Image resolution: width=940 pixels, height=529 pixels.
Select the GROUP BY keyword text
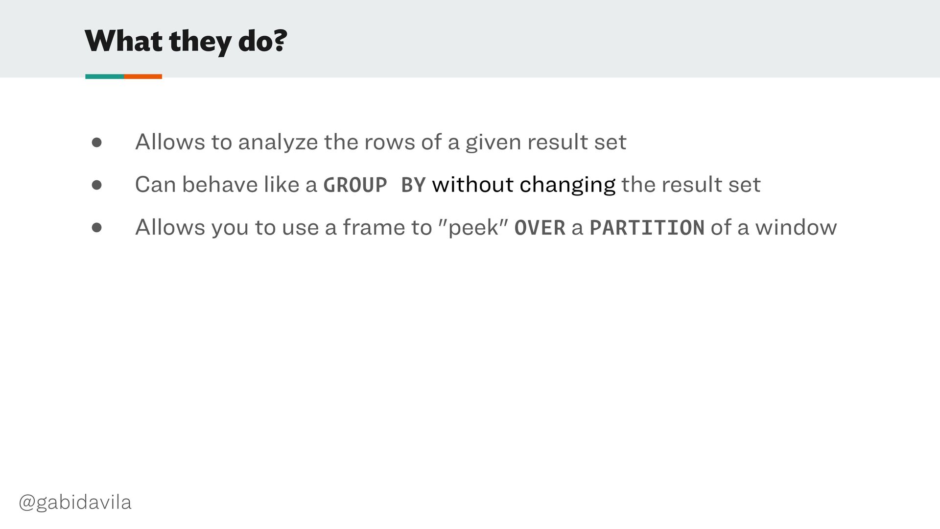point(375,185)
